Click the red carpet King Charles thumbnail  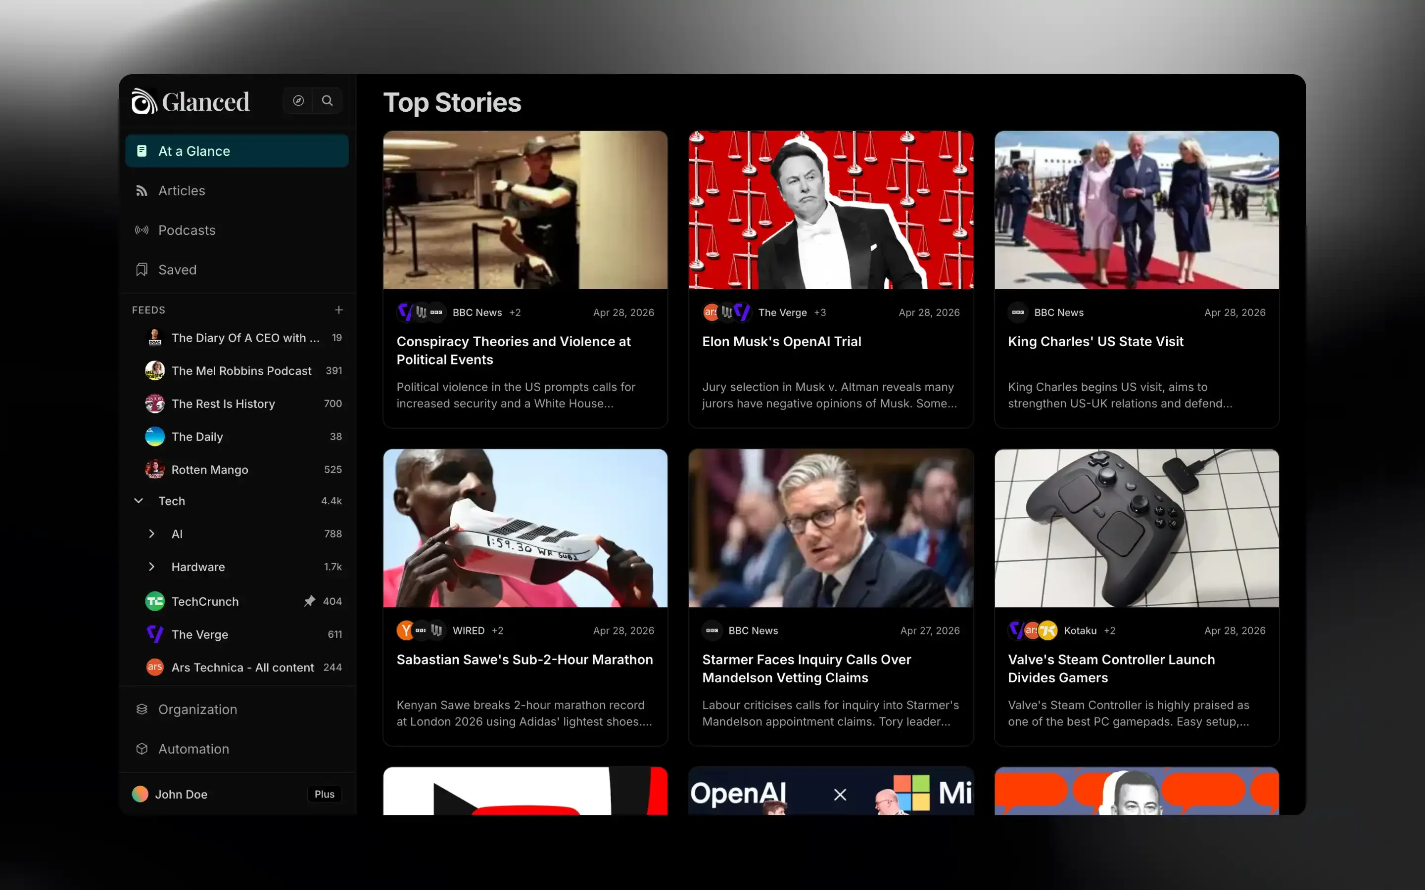[x=1137, y=210]
